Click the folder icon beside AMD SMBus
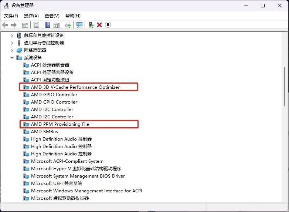The image size is (289, 212). 26,132
